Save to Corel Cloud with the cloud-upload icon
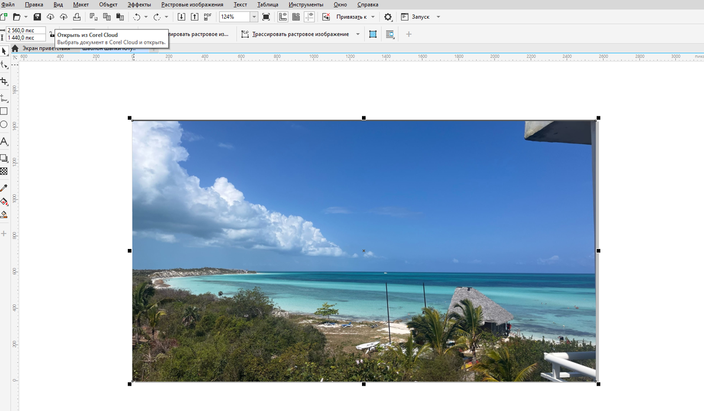Viewport: 704px width, 411px height. tap(64, 17)
